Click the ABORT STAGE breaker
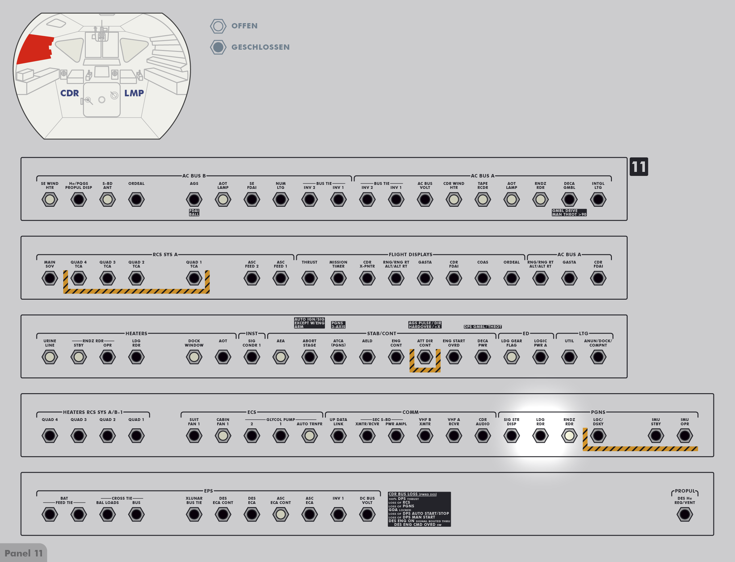This screenshot has width=735, height=562. [x=309, y=357]
